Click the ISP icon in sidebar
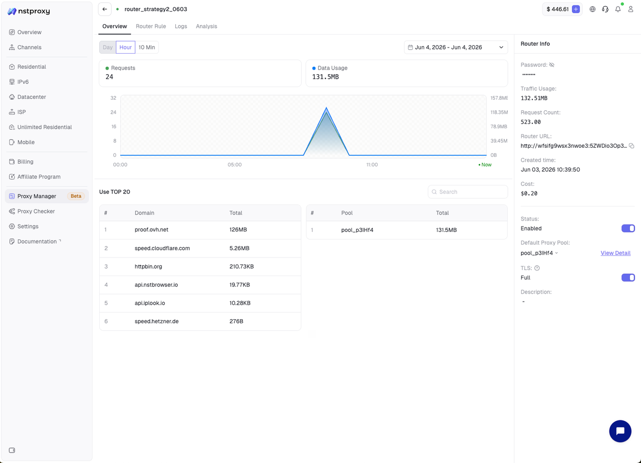Image resolution: width=641 pixels, height=463 pixels. pos(12,112)
